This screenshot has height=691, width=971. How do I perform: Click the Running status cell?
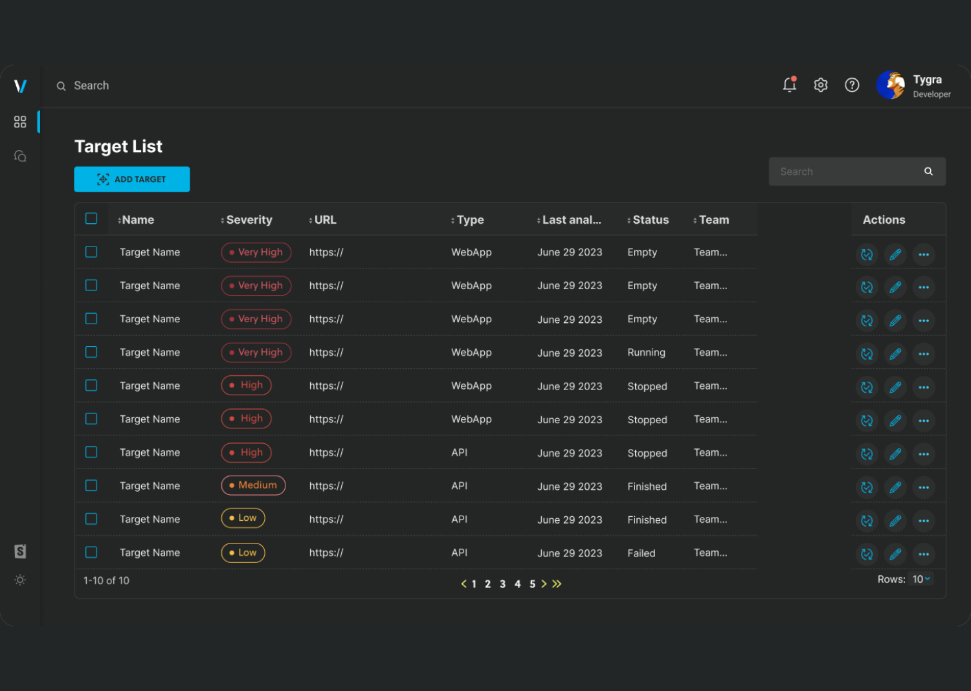tap(646, 353)
